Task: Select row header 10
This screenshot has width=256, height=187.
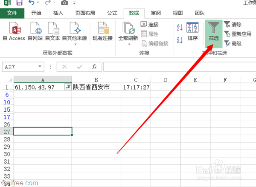Action: (7, 102)
